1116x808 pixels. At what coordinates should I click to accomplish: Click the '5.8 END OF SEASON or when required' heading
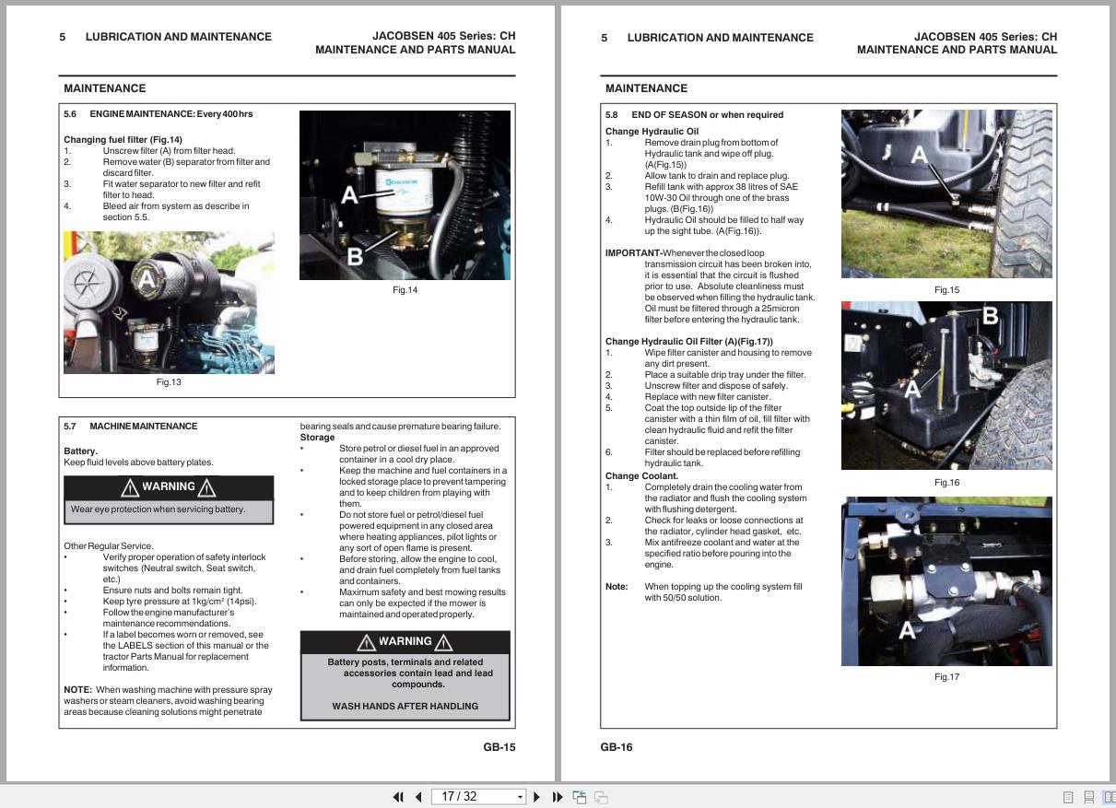tap(694, 115)
